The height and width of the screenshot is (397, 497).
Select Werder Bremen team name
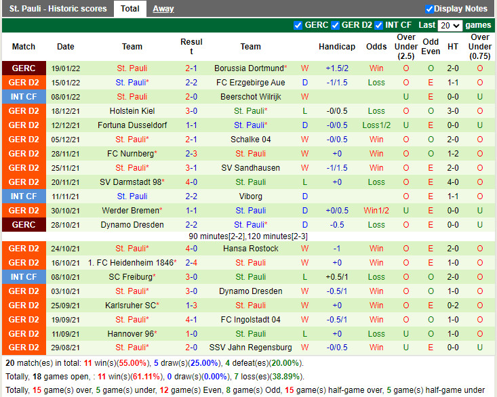pyautogui.click(x=131, y=211)
